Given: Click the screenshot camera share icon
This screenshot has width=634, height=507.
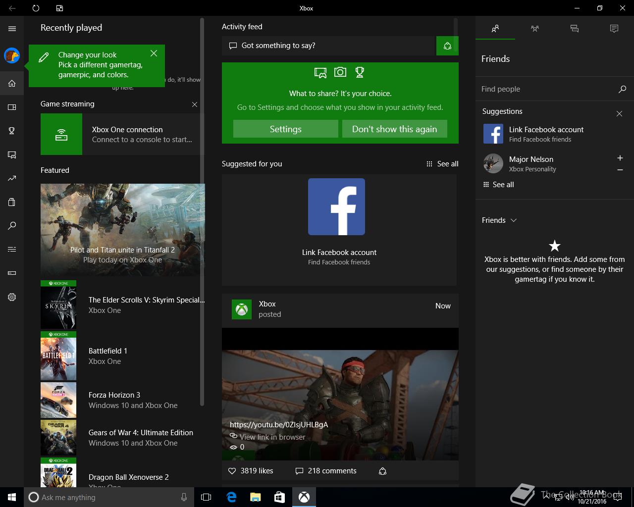Looking at the screenshot, I should coord(340,72).
